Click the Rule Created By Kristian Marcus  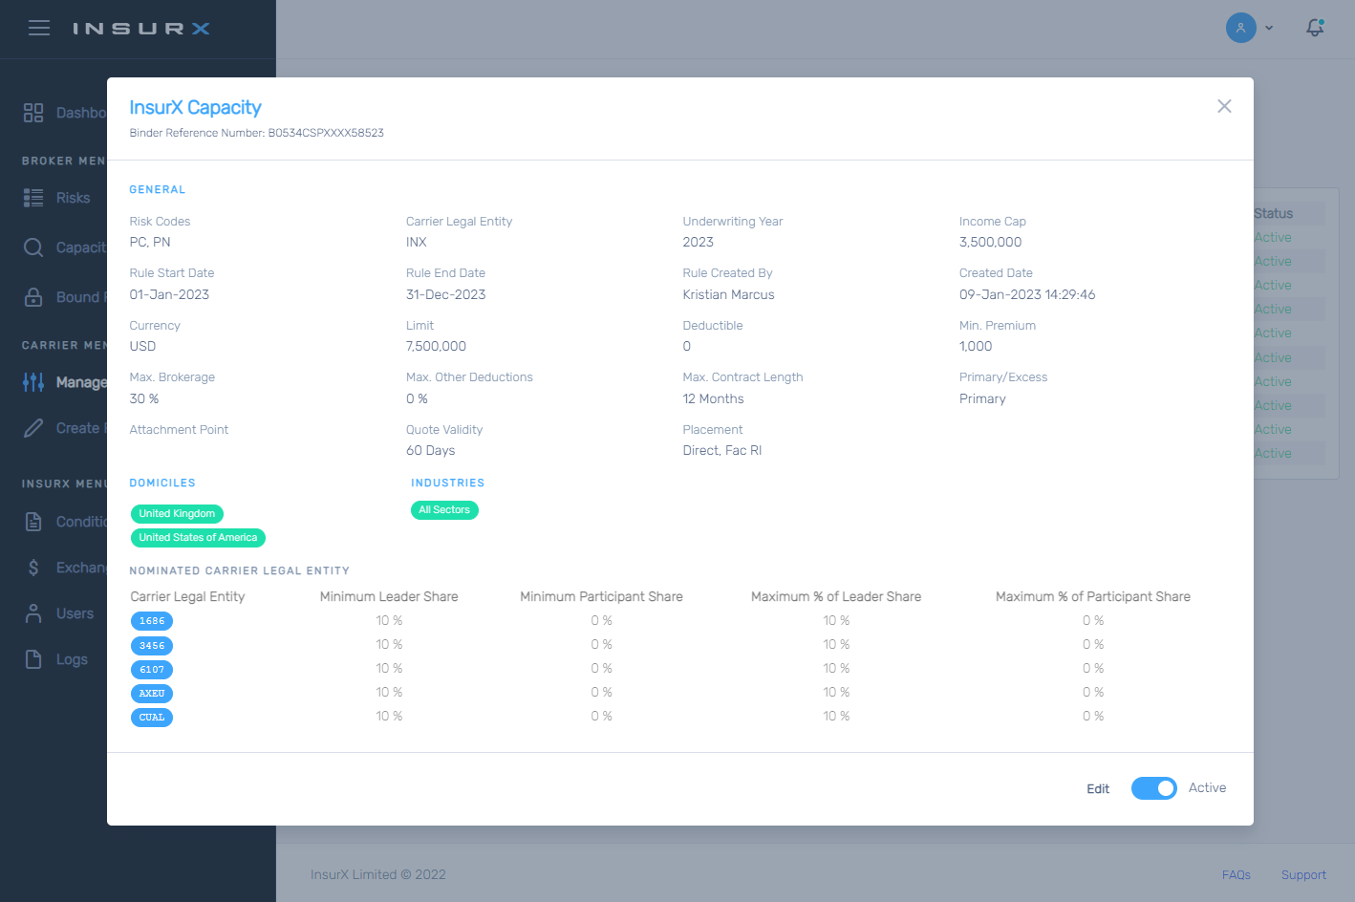pos(728,294)
